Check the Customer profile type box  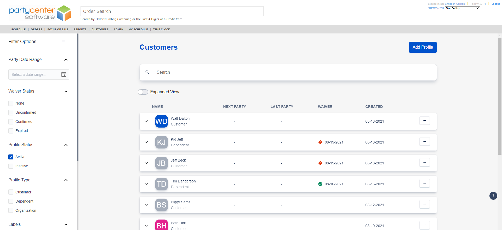point(11,192)
